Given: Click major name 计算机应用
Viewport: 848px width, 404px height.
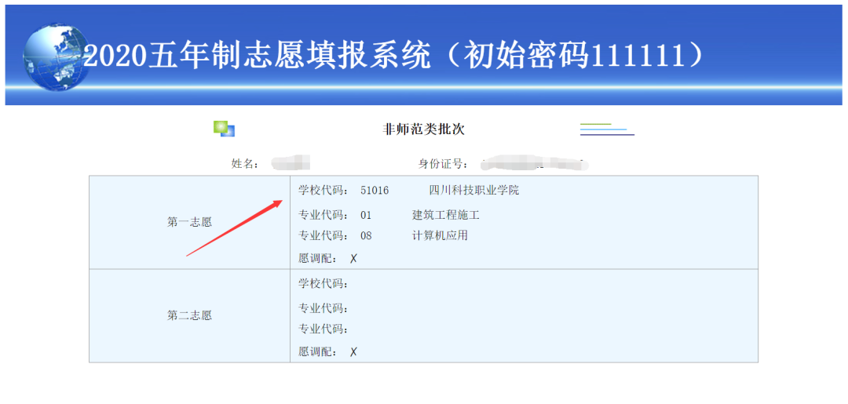Looking at the screenshot, I should pos(440,235).
